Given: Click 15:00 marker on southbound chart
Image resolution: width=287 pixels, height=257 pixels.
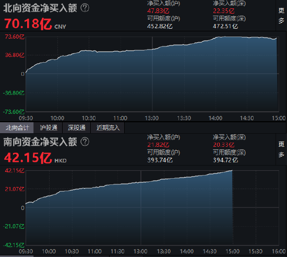Looking at the screenshot, I should pyautogui.click(x=232, y=251).
